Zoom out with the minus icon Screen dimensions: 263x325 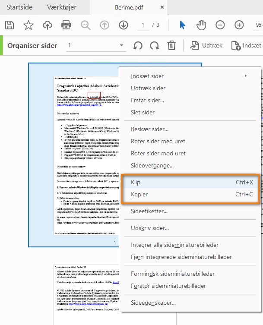click(220, 25)
